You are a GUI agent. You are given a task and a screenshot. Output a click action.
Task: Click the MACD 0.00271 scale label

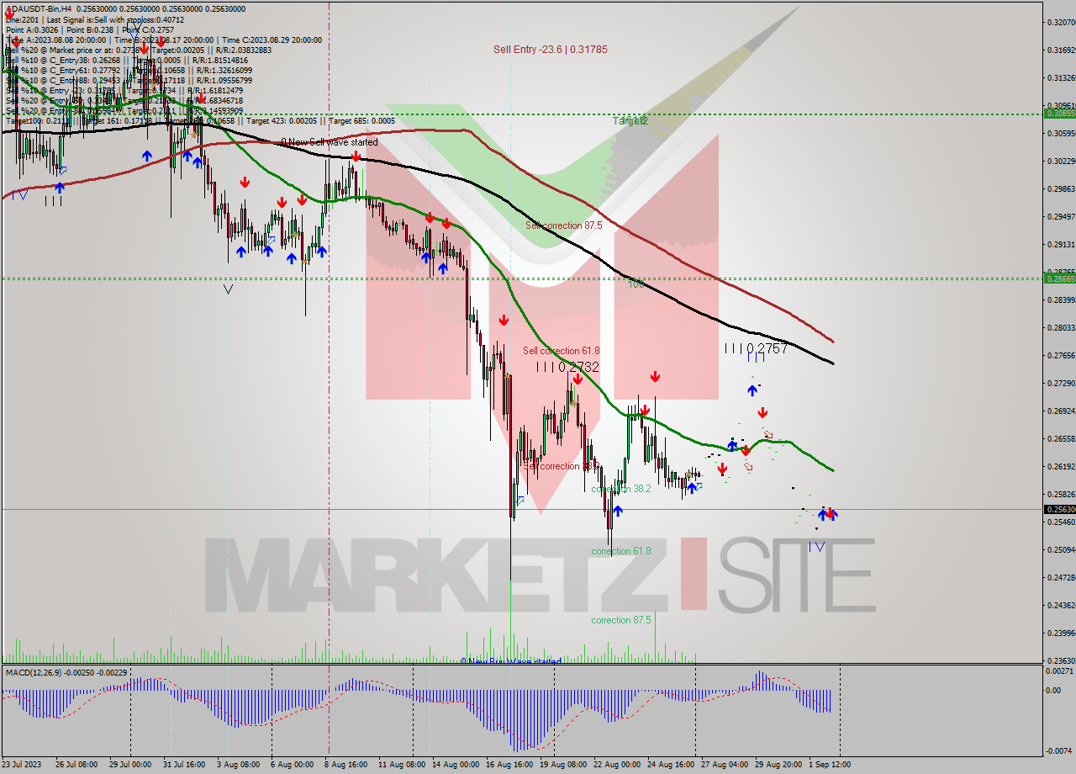pyautogui.click(x=1058, y=671)
